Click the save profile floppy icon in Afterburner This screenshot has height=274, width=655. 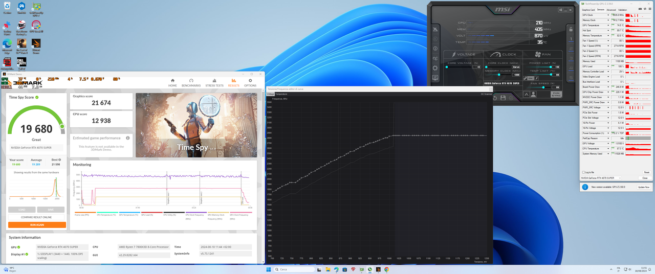503,98
